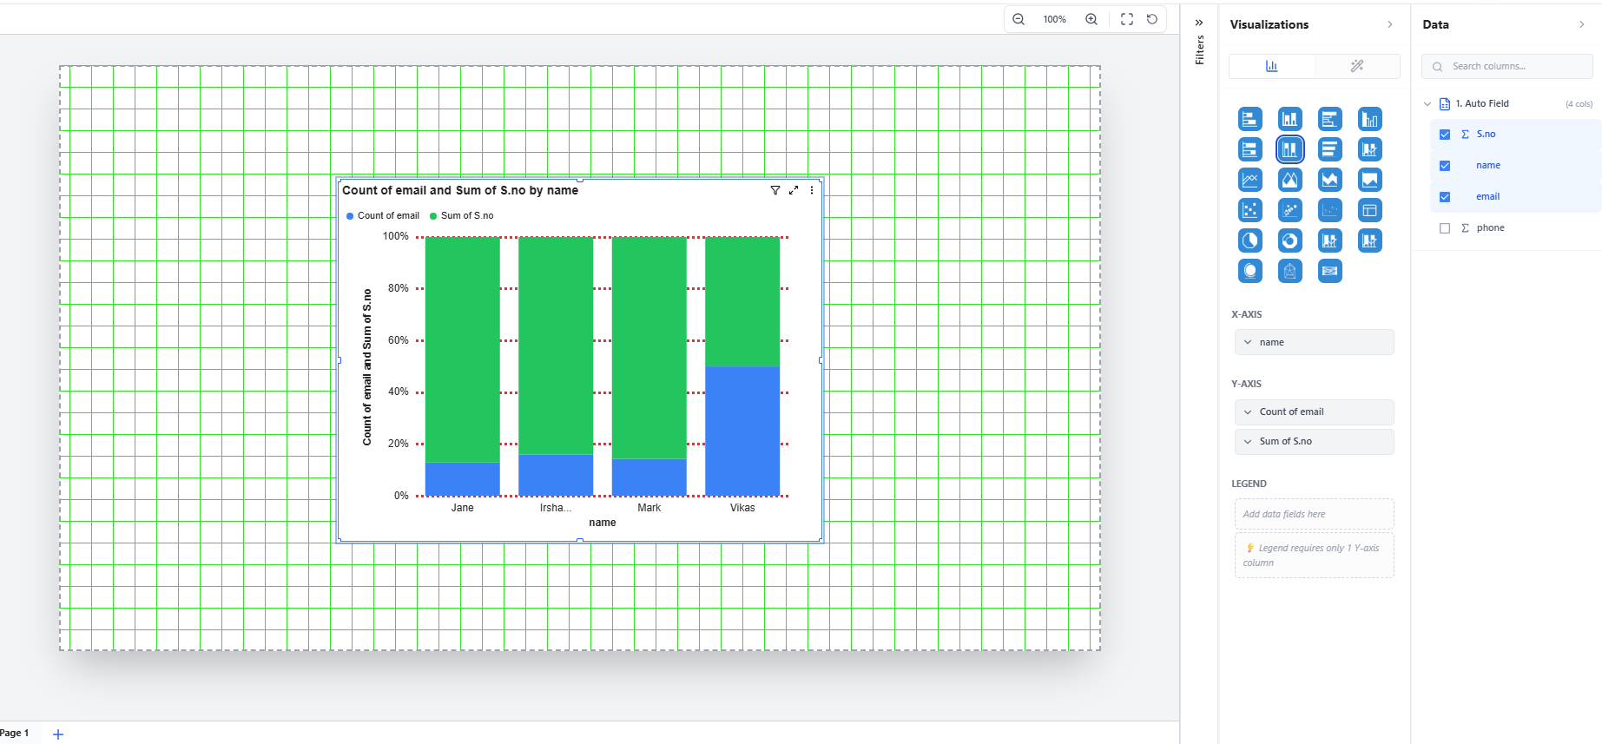Screen dimensions: 1602x744
Task: Click the zoom out magnifier icon
Action: (x=1019, y=19)
